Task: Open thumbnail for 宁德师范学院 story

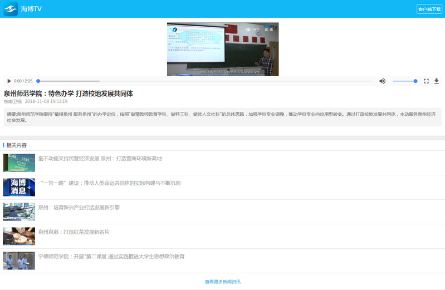Action: [x=19, y=260]
